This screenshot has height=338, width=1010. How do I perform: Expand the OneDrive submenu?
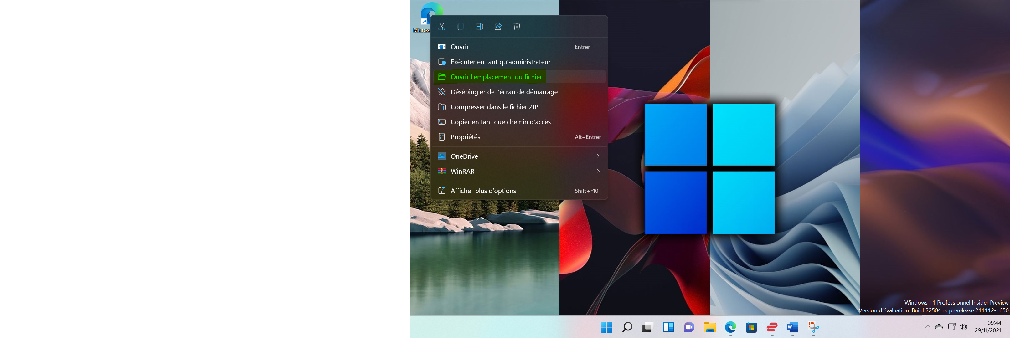coord(464,156)
